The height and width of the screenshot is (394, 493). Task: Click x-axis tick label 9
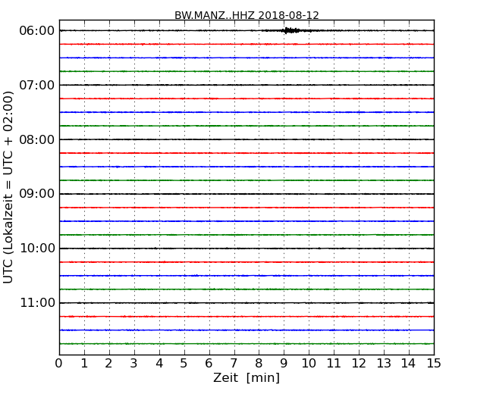point(284,364)
